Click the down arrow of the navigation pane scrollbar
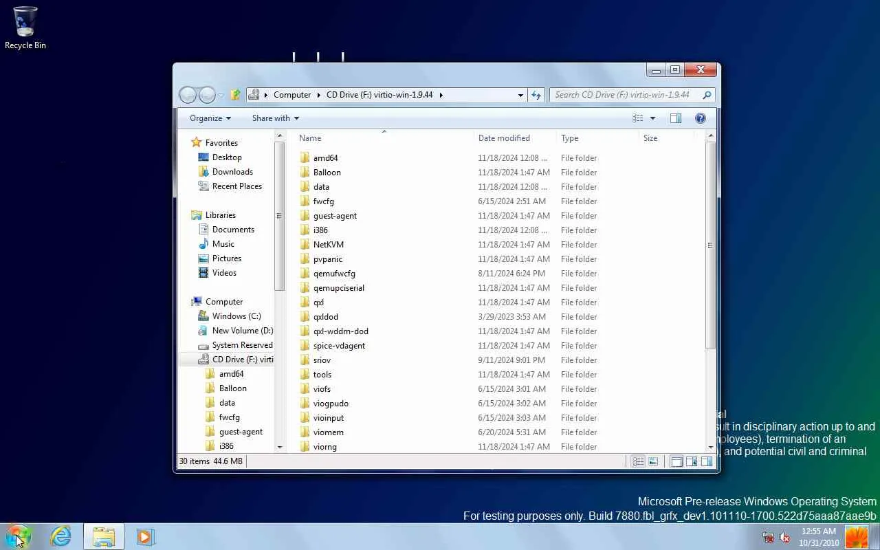This screenshot has height=550, width=880. tap(280, 447)
